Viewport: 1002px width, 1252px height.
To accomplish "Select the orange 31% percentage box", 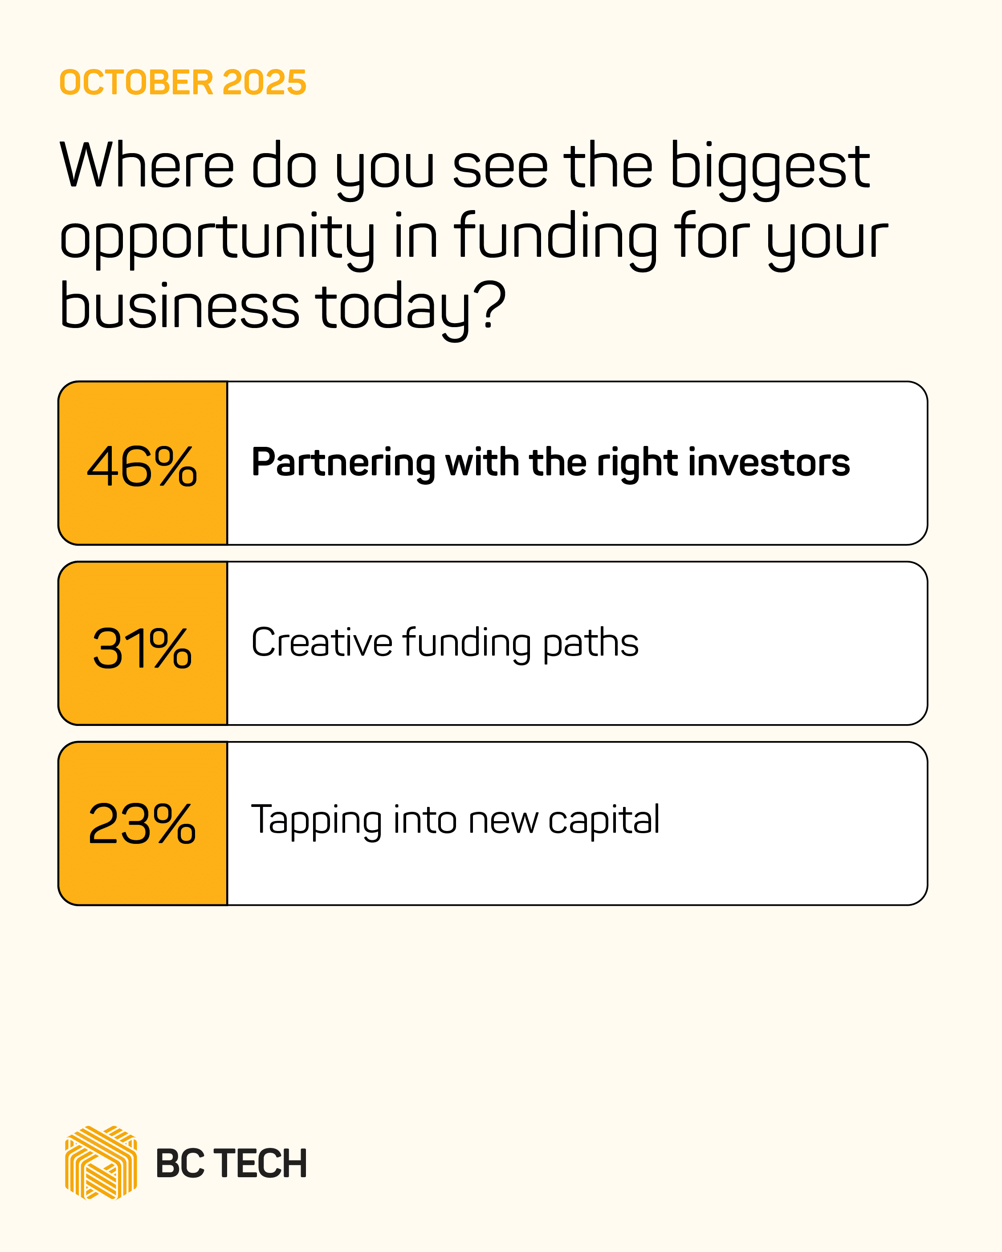I will tap(143, 644).
